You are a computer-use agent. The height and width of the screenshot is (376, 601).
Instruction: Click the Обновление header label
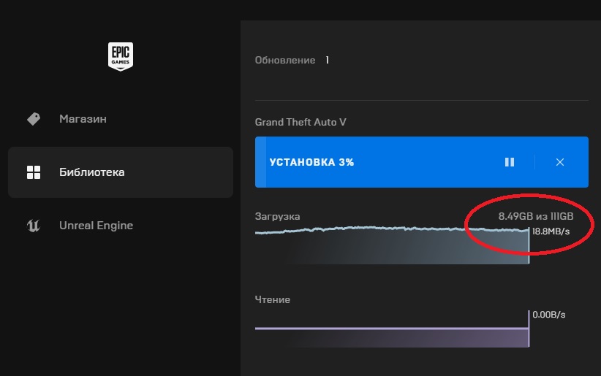(x=284, y=60)
